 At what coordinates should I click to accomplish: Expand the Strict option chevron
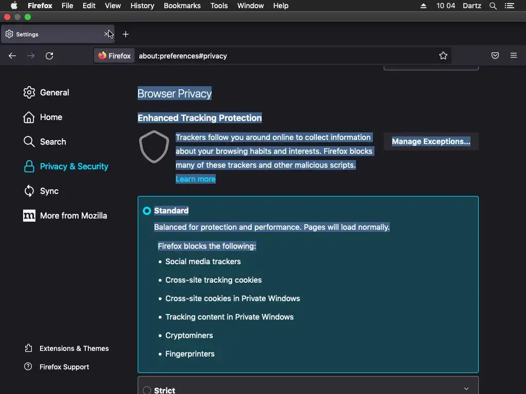pyautogui.click(x=466, y=389)
